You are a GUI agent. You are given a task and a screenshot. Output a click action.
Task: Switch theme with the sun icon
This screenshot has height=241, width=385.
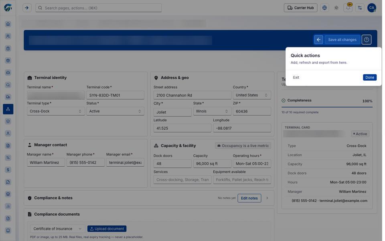pyautogui.click(x=336, y=8)
